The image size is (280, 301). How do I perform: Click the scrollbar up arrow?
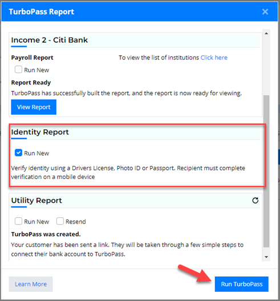[266, 34]
